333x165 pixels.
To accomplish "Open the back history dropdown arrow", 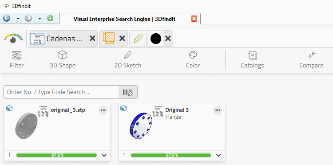I will 18,19.
